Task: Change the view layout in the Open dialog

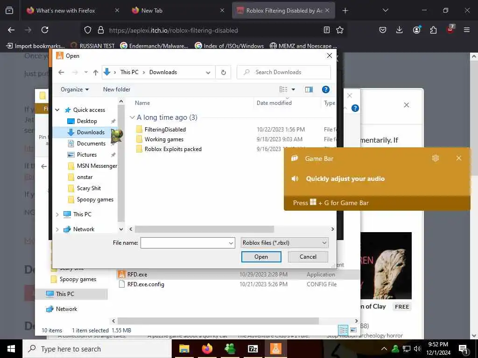Action: 283,89
